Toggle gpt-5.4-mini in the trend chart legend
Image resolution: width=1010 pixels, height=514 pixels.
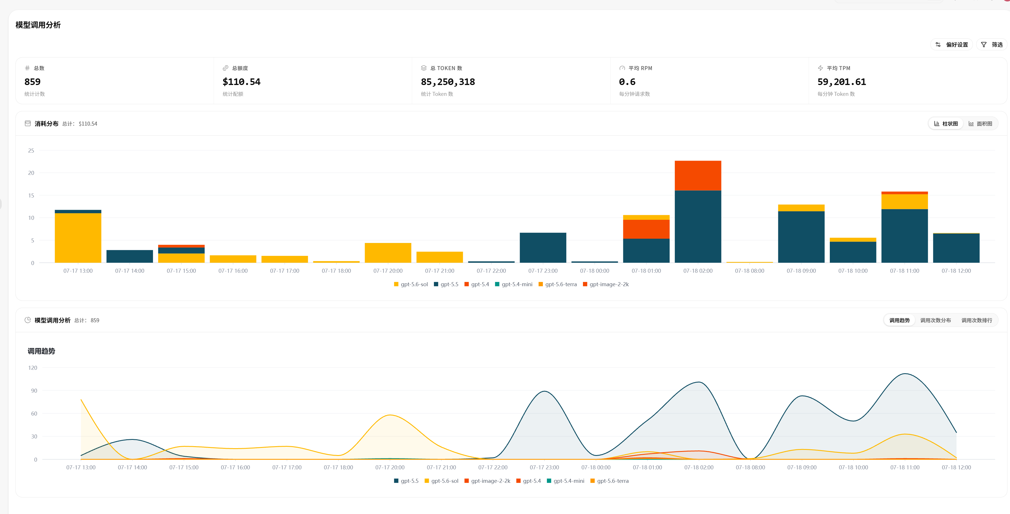pyautogui.click(x=565, y=481)
